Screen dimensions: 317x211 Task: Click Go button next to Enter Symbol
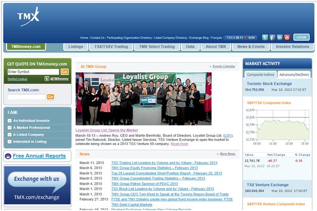point(65,72)
